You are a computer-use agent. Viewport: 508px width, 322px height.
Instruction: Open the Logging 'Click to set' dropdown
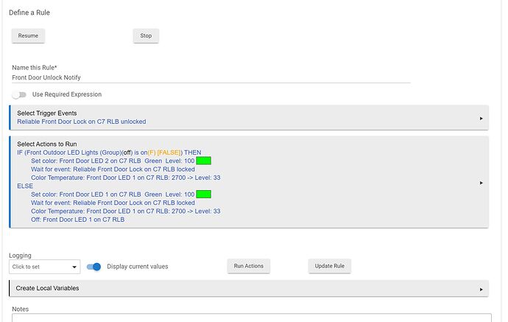point(45,267)
